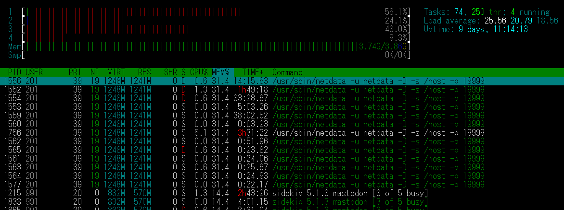Select the highlighted netdata process row 1556

click(x=241, y=81)
